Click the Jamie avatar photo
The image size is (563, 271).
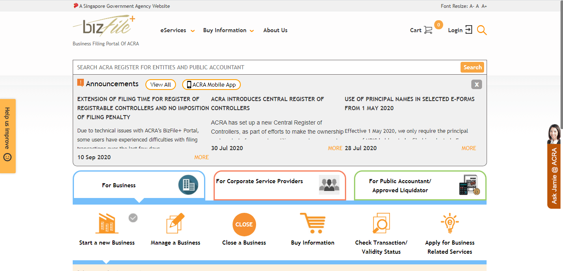click(x=554, y=134)
